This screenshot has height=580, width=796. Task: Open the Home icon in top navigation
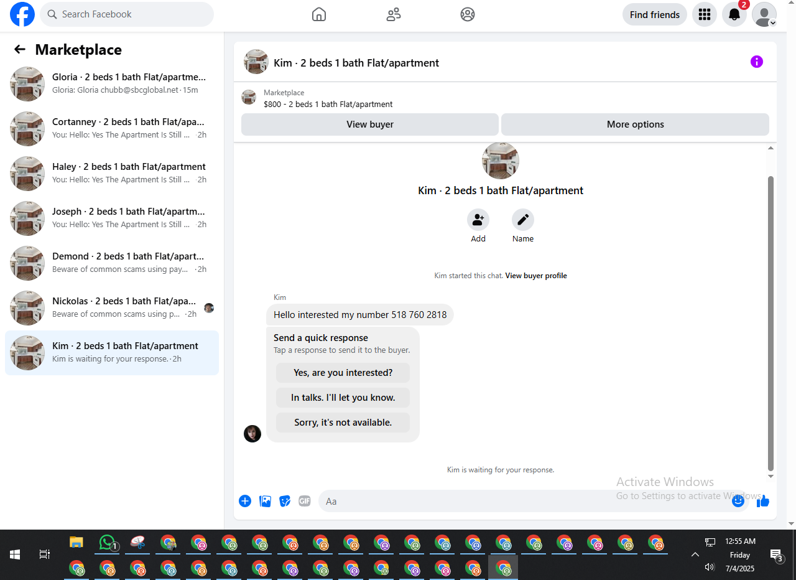pyautogui.click(x=319, y=14)
